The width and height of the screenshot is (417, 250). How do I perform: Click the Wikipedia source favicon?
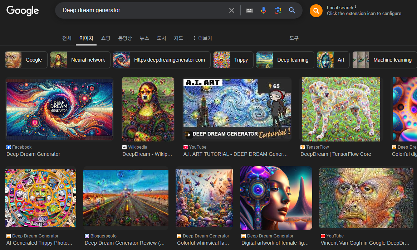[x=124, y=147]
